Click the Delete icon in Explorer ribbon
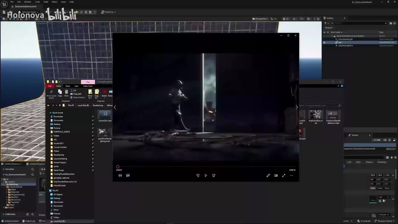Image resolution: width=398 pixels, height=224 pixels. 104,93
